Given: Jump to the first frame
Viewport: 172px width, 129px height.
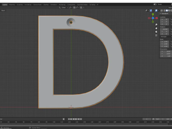Looking at the screenshot, I should (x=69, y=119).
